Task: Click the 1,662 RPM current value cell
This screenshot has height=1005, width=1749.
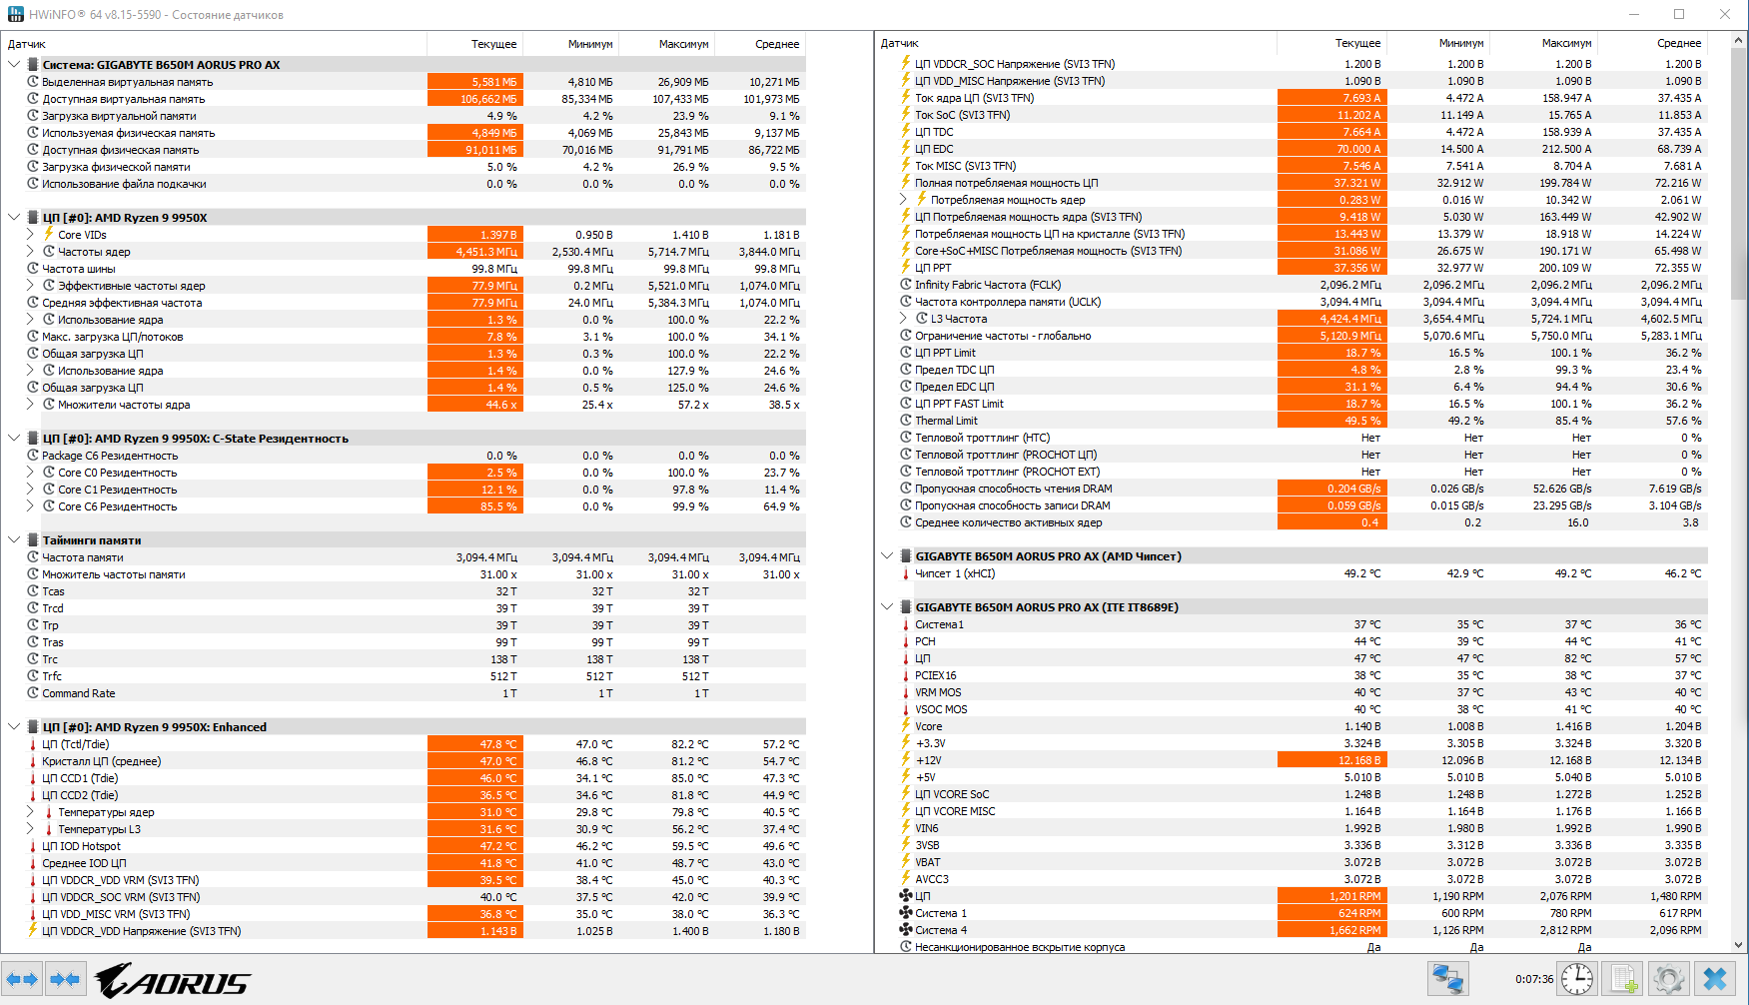Action: tap(1332, 930)
